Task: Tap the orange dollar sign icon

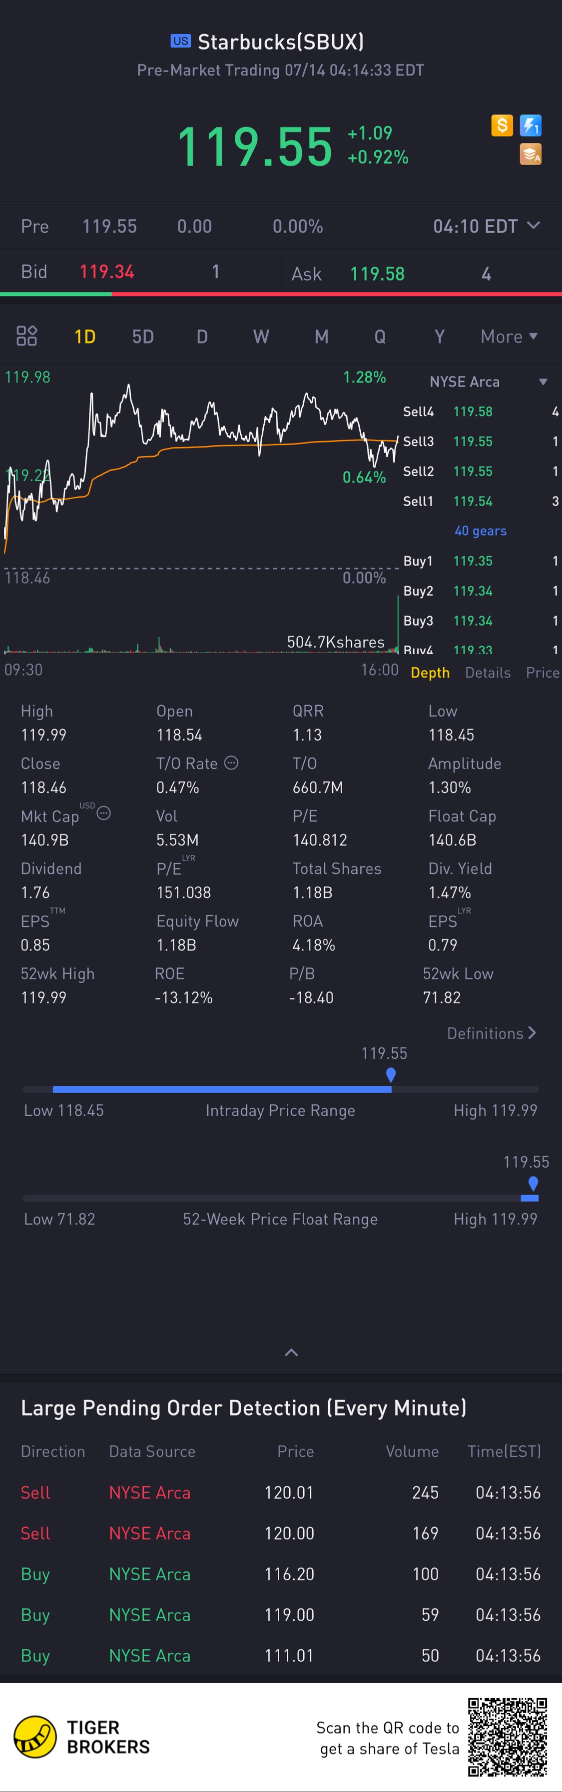Action: [502, 125]
